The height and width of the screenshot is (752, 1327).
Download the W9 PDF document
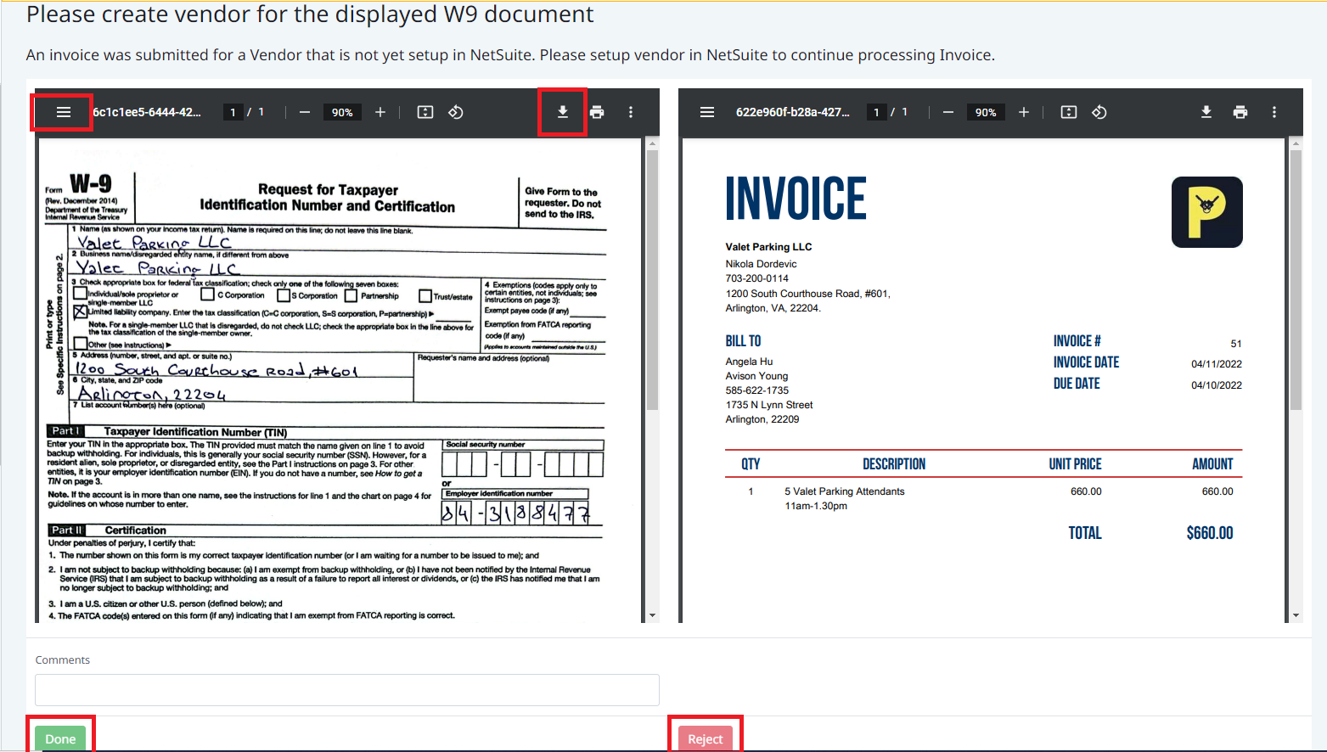(x=562, y=112)
